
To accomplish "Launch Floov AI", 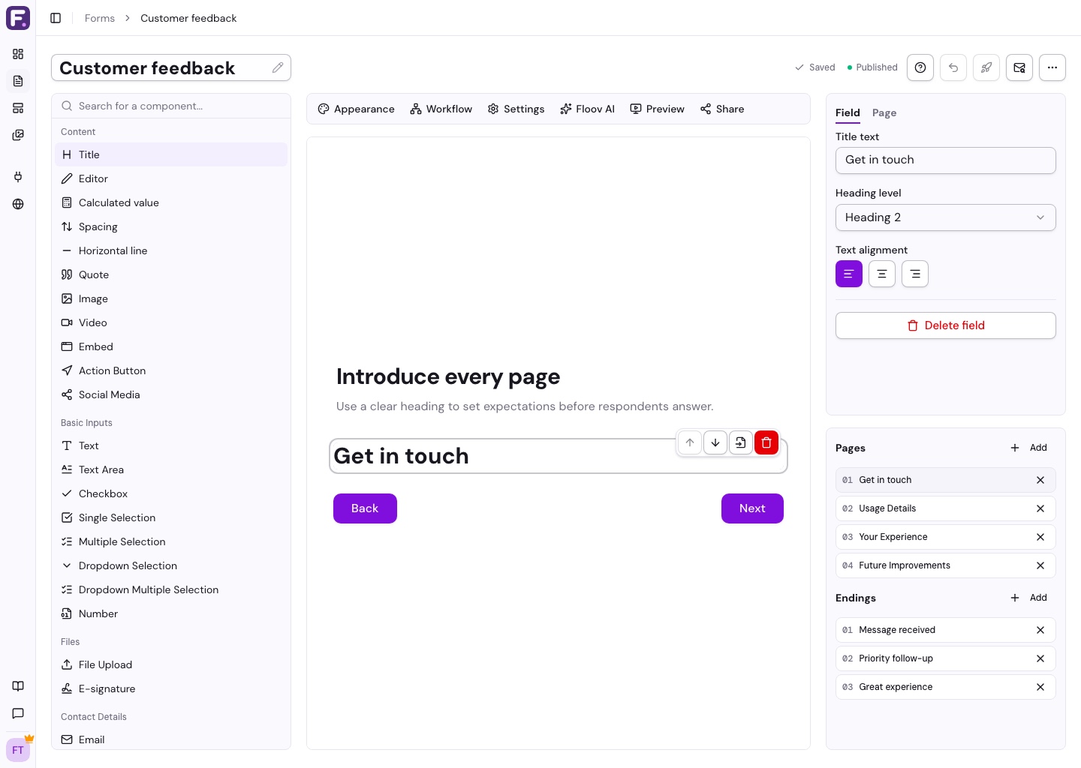I will pyautogui.click(x=587, y=109).
